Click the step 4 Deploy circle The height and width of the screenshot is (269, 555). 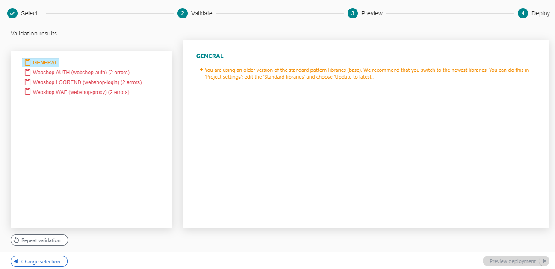click(523, 13)
